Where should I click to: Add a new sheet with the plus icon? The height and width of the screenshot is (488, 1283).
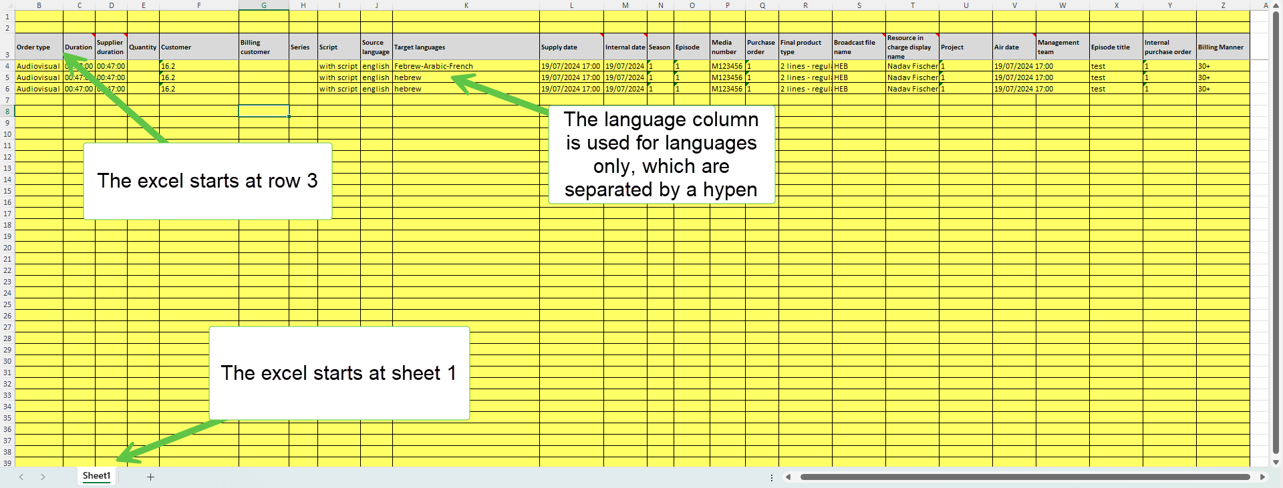point(150,477)
